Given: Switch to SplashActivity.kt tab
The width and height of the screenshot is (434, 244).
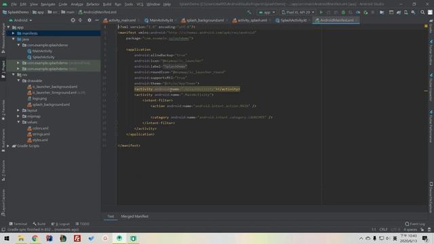Looking at the screenshot, I should 294,20.
